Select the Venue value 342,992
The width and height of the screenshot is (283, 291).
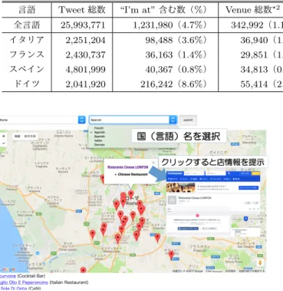247,25
